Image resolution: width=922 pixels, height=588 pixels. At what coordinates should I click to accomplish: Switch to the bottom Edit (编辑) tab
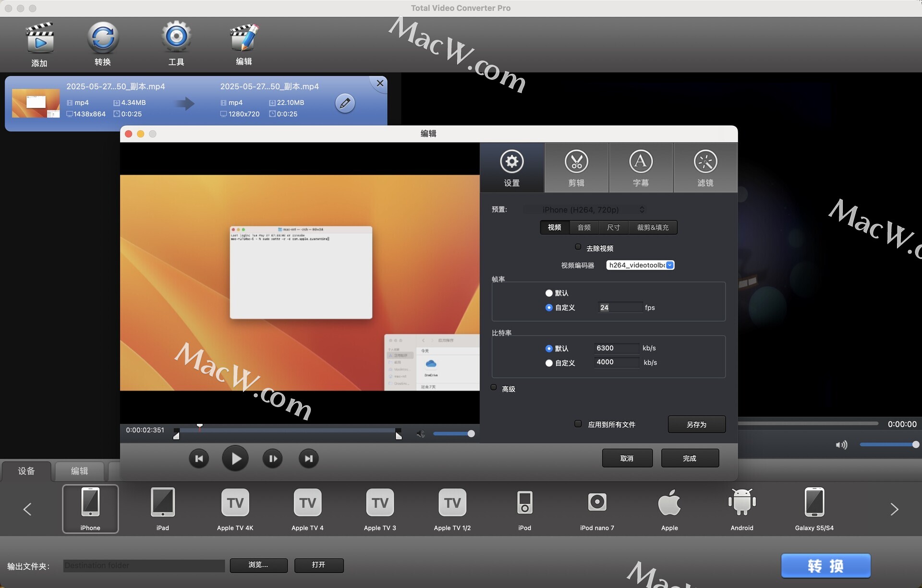point(80,471)
